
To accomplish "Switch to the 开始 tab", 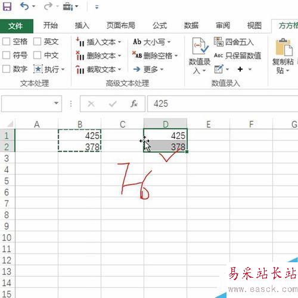I will coord(51,26).
